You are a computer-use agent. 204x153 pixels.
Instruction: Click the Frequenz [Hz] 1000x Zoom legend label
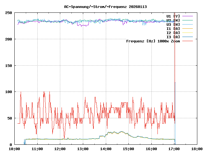(153, 41)
